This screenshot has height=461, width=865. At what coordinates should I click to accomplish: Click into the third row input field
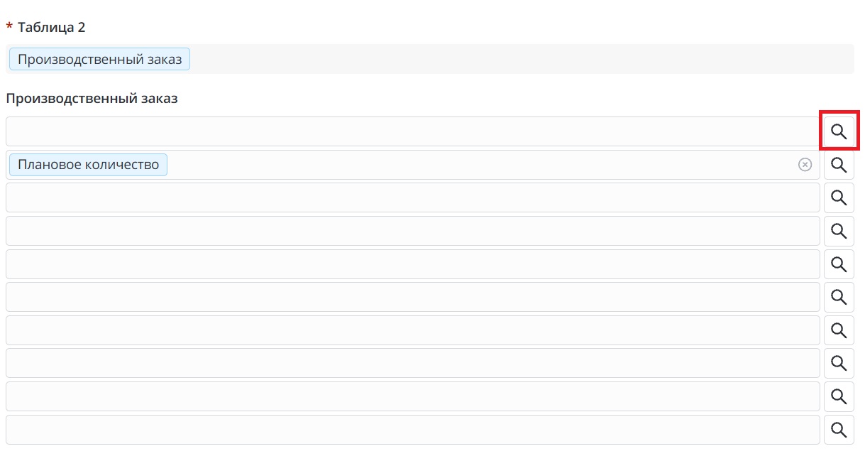pos(412,197)
